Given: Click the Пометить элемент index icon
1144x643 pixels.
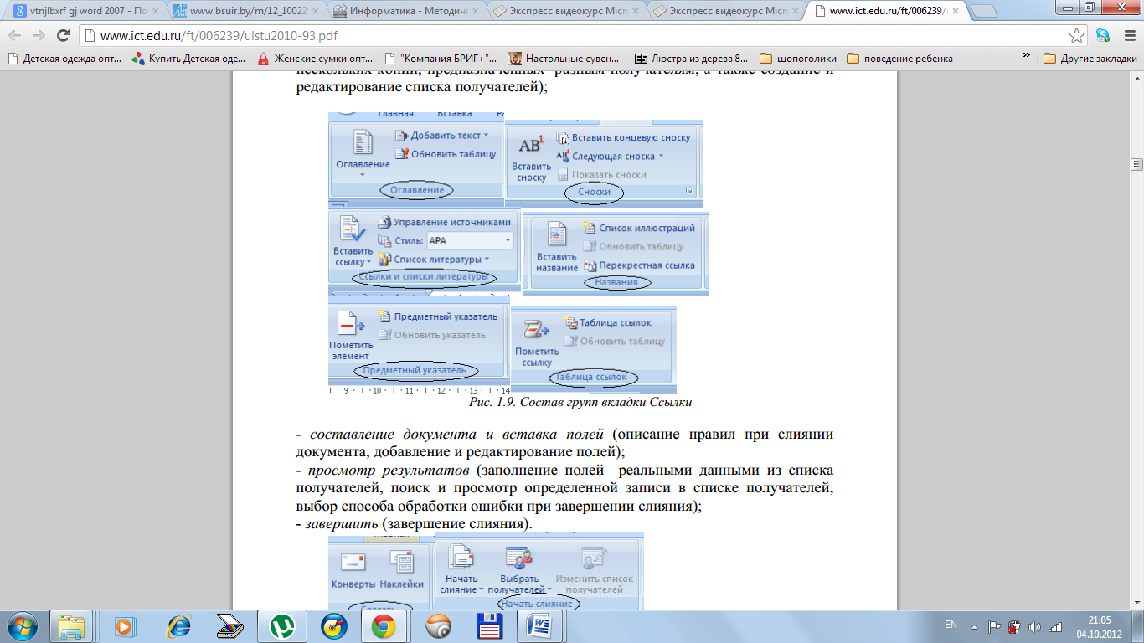Looking at the screenshot, I should pyautogui.click(x=352, y=324).
